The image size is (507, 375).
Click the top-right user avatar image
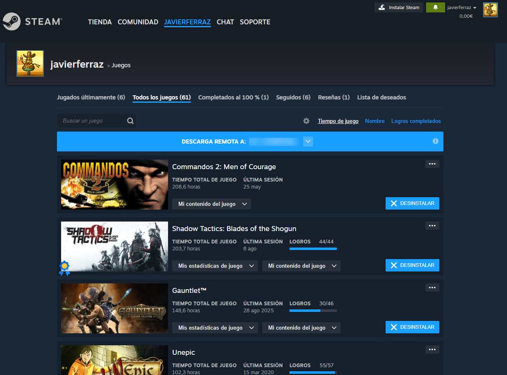coord(490,10)
